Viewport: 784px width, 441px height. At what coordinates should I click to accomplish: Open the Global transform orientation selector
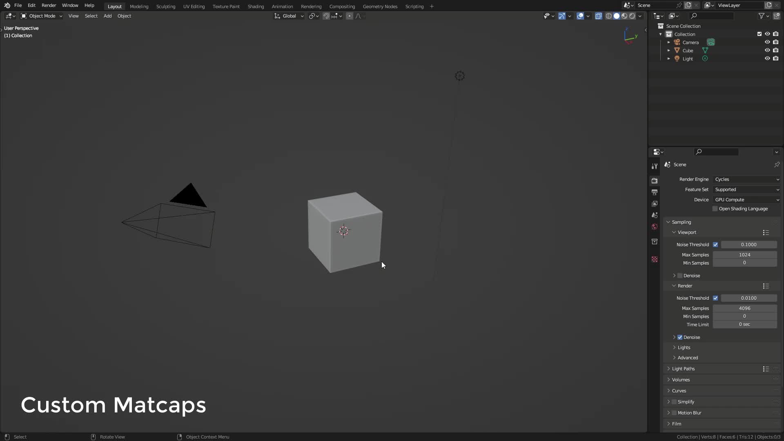289,16
